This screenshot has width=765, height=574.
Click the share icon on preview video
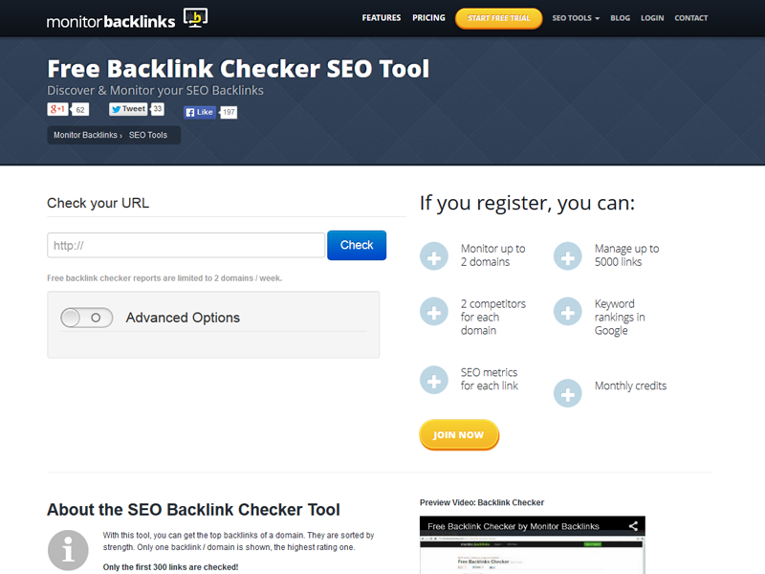click(x=633, y=526)
